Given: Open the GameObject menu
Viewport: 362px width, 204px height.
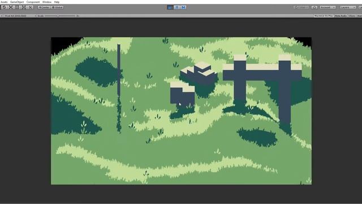Looking at the screenshot, I should (17, 2).
